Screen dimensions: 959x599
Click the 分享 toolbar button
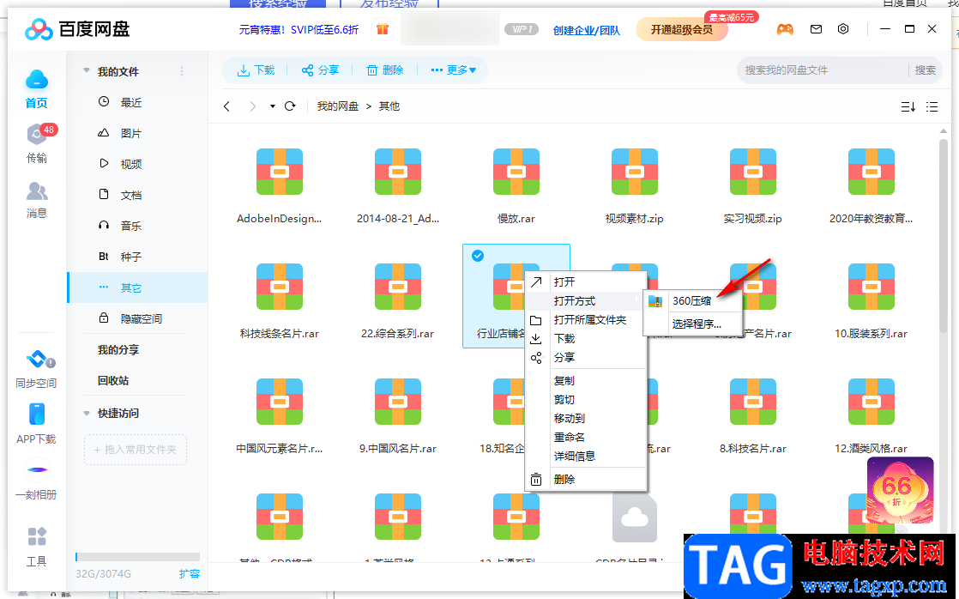coord(320,70)
